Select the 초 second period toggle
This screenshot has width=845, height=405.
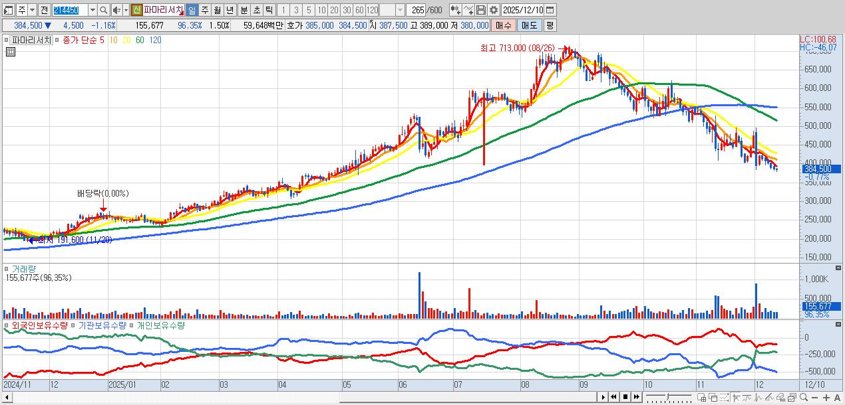point(255,11)
